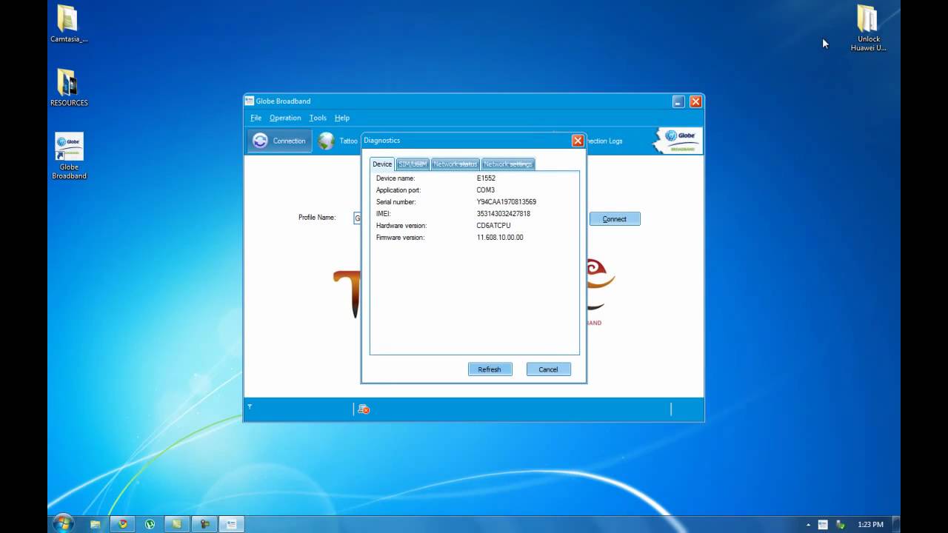Open the Help menu
The height and width of the screenshot is (533, 948).
(x=341, y=118)
